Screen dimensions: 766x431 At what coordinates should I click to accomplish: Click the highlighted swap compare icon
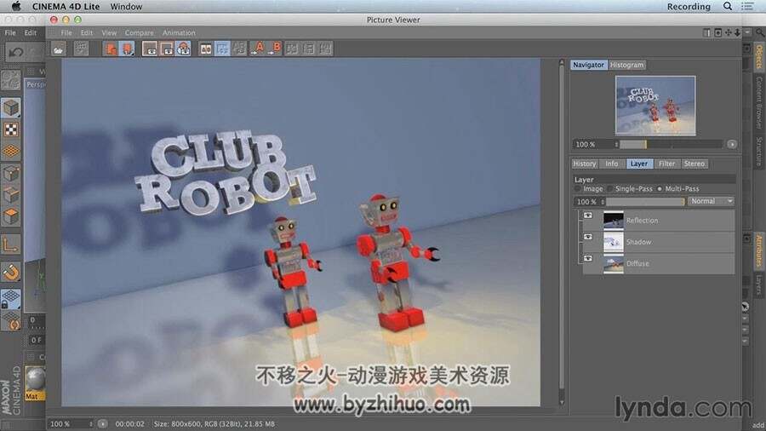click(222, 49)
